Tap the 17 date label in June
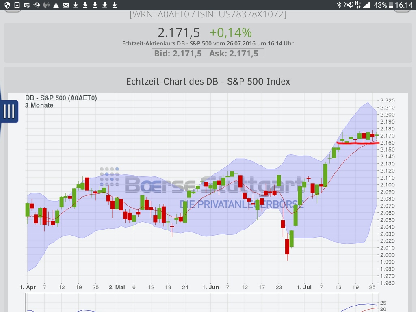The height and width of the screenshot is (312, 416). click(x=262, y=287)
